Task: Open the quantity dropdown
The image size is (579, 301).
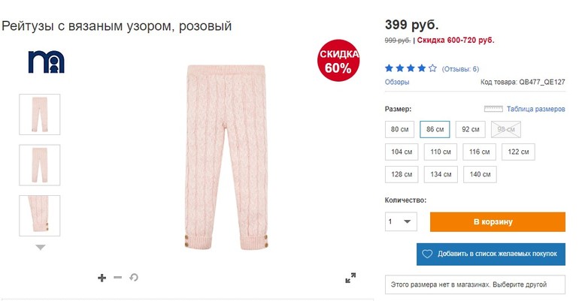Action: click(401, 222)
